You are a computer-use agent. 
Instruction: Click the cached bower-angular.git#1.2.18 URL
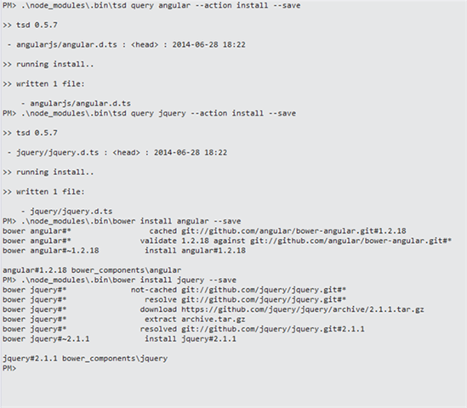pyautogui.click(x=293, y=231)
